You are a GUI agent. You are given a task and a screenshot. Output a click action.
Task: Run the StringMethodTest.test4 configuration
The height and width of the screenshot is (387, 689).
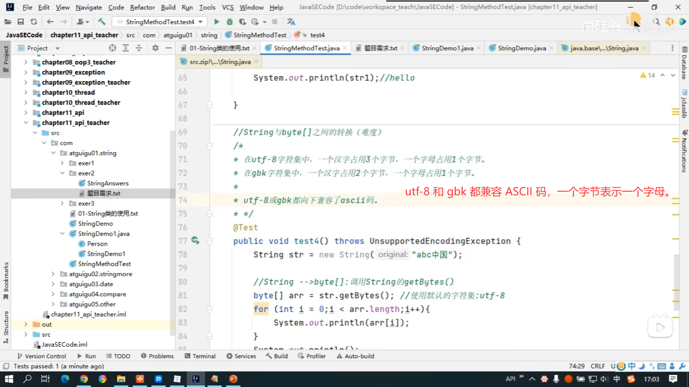[x=216, y=22]
